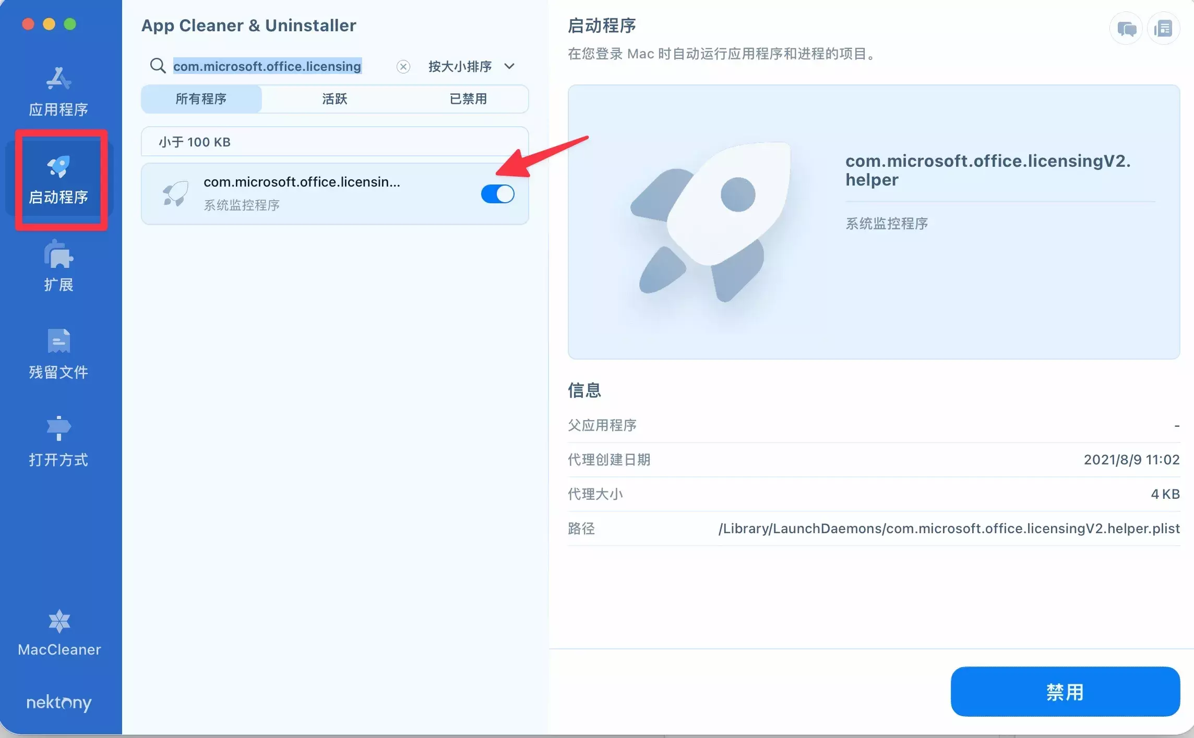Click the chevron next to 按大小排序
The height and width of the screenshot is (738, 1194).
coord(509,67)
